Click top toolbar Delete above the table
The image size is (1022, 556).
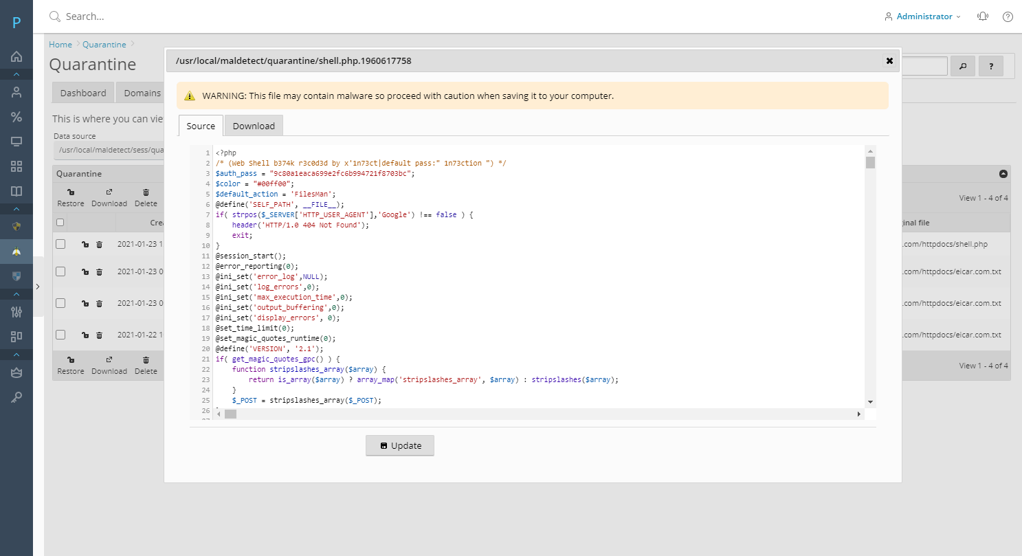tap(146, 198)
